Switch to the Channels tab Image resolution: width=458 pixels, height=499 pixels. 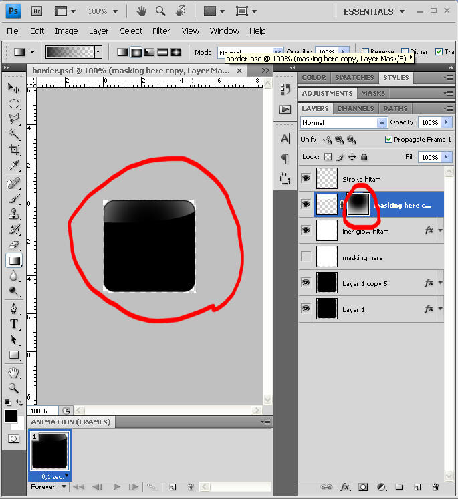[x=355, y=108]
